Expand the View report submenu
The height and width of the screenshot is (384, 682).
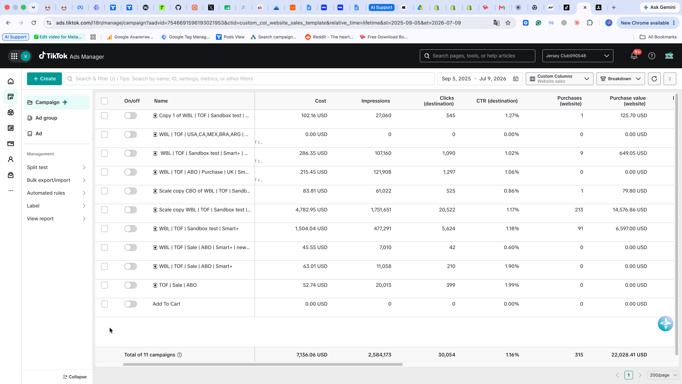point(57,219)
